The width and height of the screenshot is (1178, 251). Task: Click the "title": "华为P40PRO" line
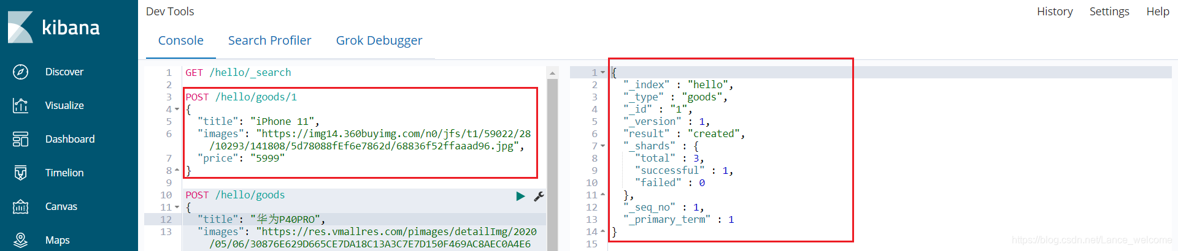click(x=261, y=219)
